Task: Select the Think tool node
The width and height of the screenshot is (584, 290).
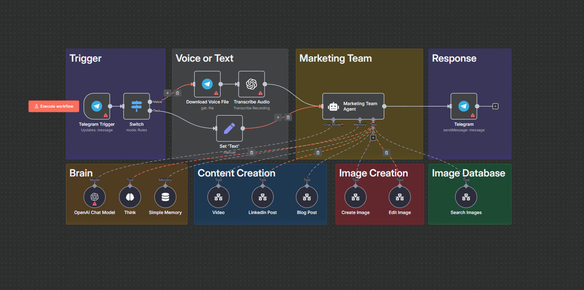Action: (129, 196)
